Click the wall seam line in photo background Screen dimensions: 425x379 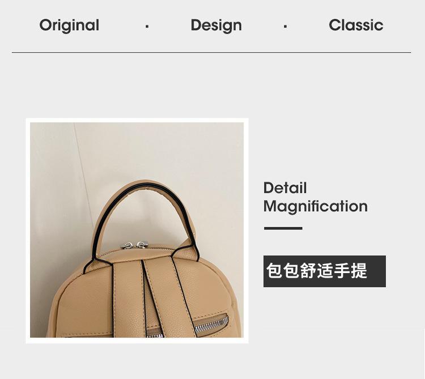[83, 168]
